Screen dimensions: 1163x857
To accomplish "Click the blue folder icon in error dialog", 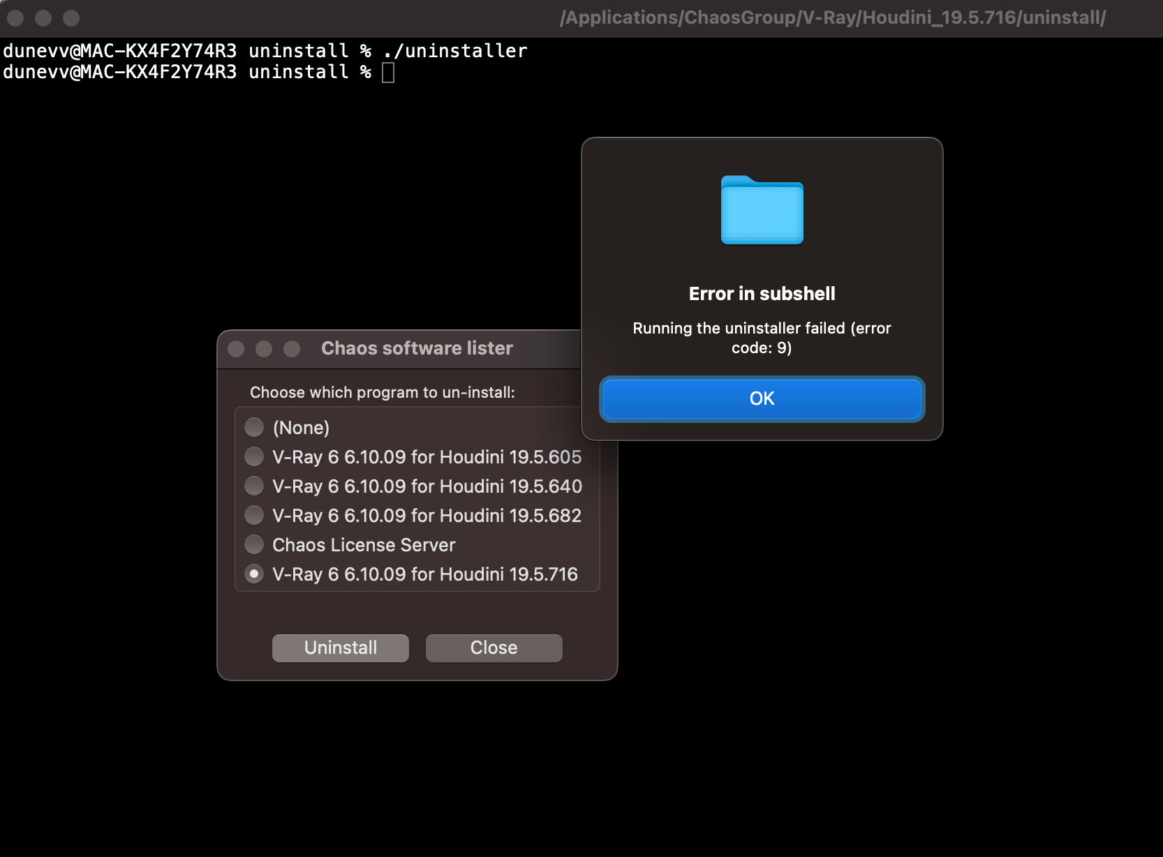I will (762, 209).
